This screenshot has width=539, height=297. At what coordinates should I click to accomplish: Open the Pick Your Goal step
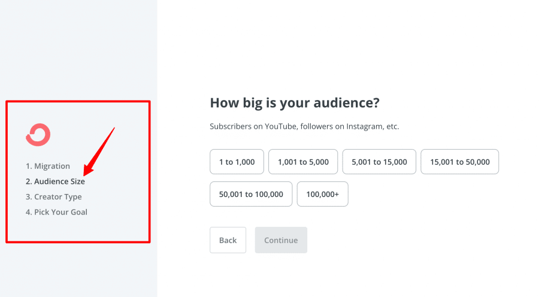click(x=56, y=212)
